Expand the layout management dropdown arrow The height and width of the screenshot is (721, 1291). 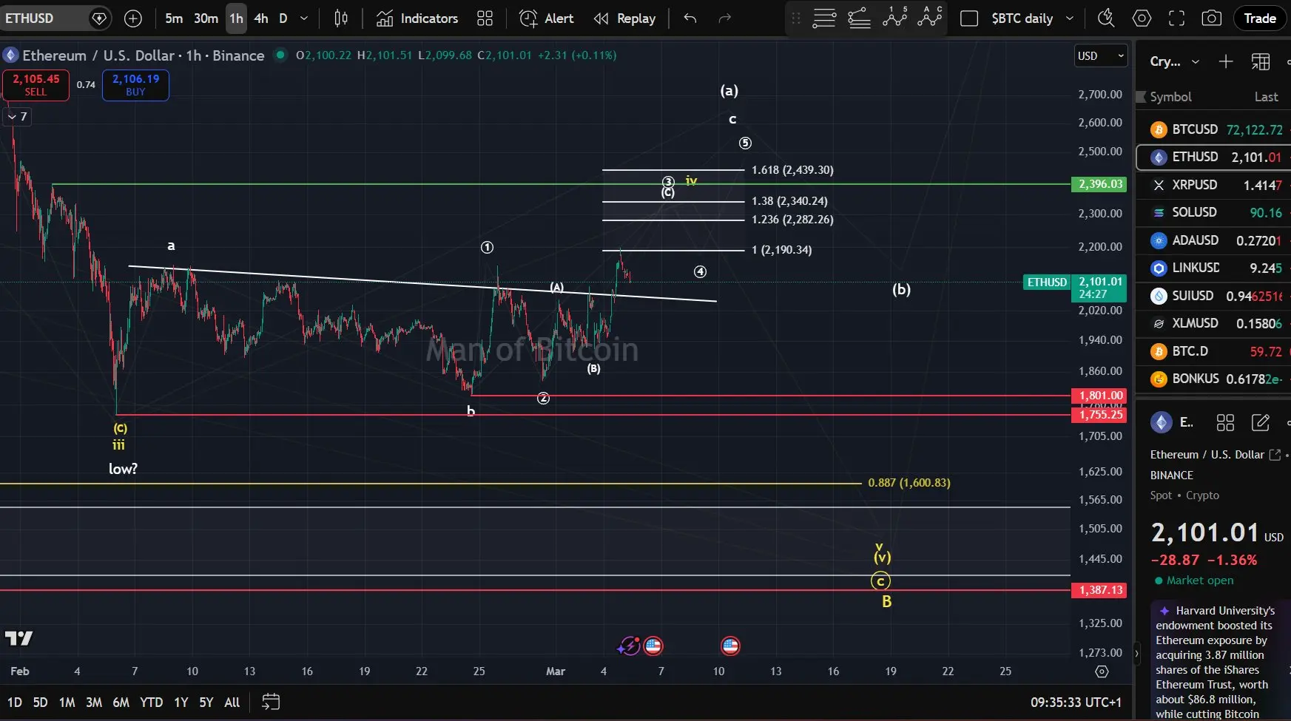click(x=1070, y=18)
